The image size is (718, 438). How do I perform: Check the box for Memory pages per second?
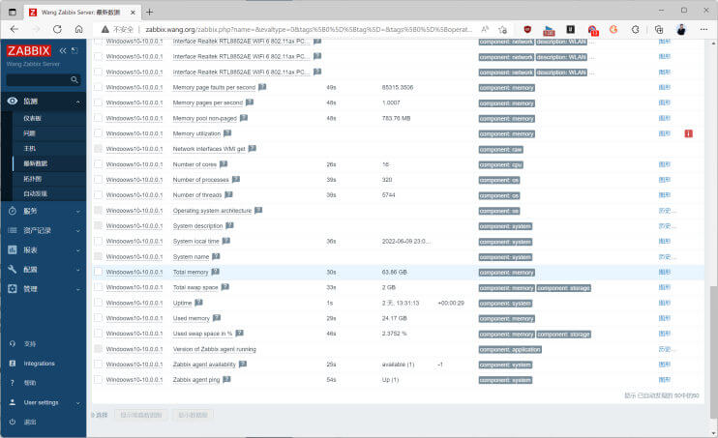click(x=98, y=102)
